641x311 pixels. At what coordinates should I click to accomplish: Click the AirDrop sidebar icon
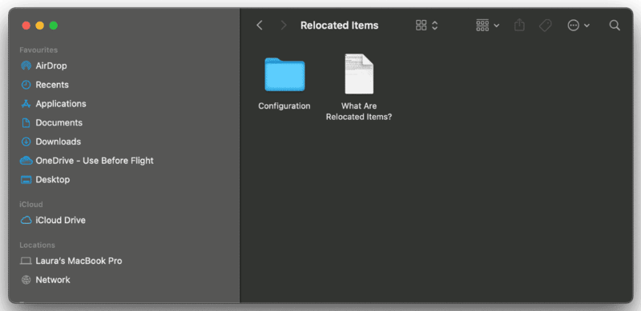pyautogui.click(x=26, y=66)
